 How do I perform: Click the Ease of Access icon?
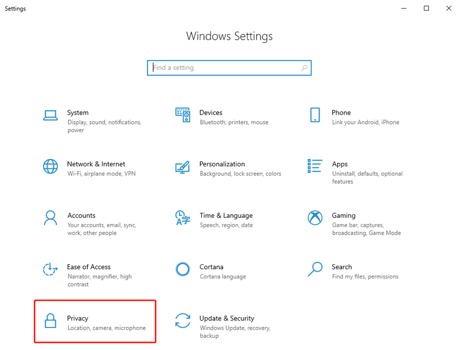50,269
